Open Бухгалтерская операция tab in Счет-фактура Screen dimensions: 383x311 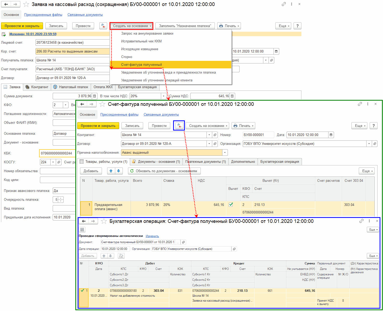point(280,162)
